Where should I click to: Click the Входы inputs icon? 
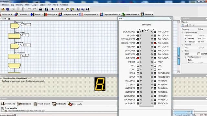pyautogui.click(x=32, y=14)
